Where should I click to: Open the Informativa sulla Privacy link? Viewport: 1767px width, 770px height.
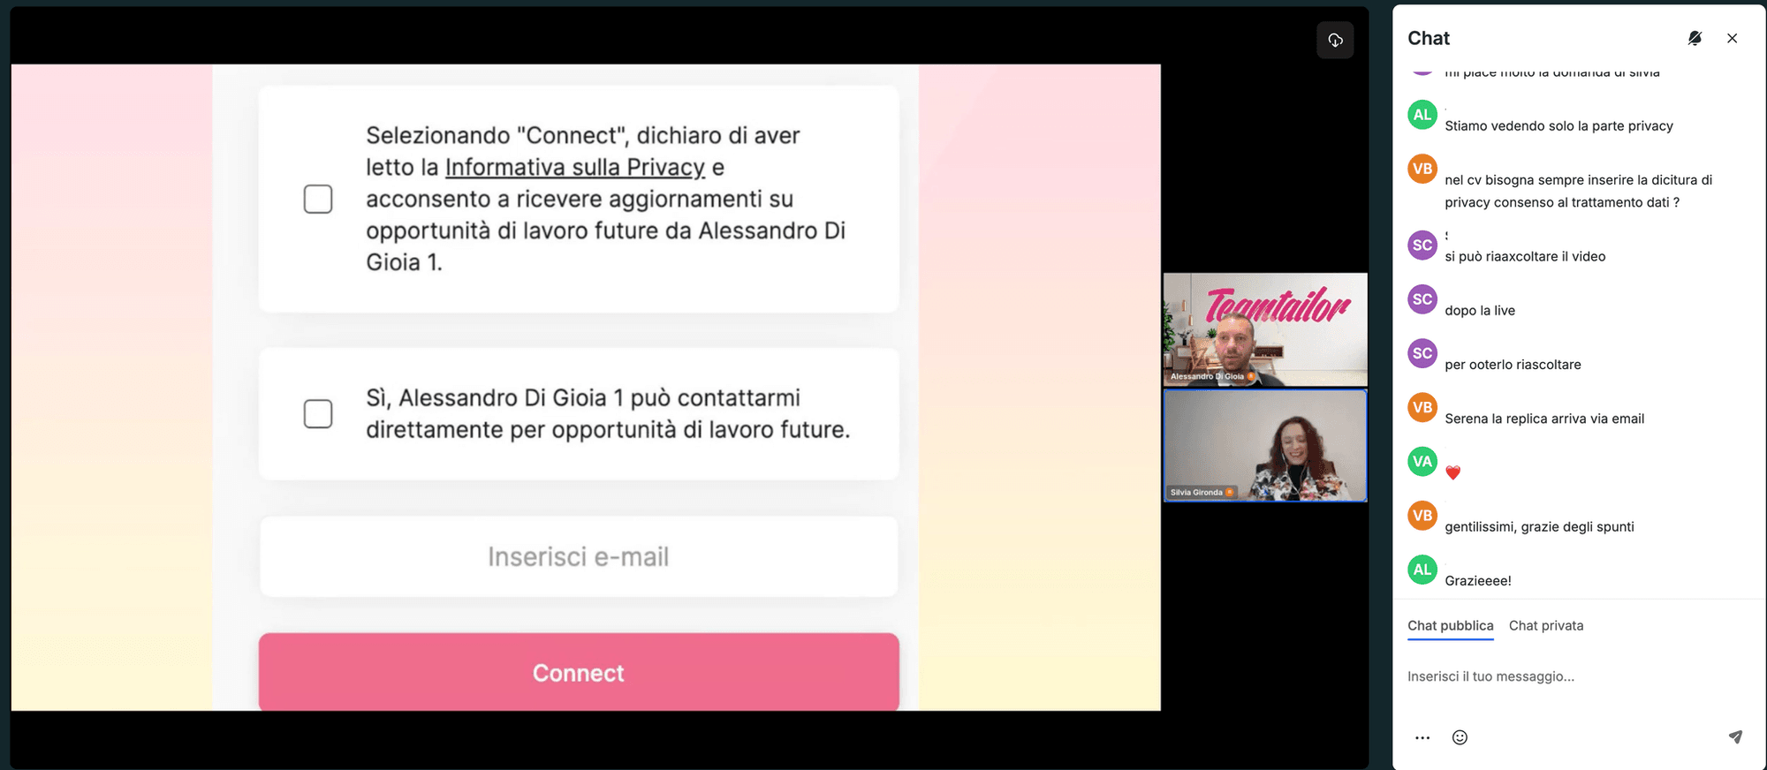pos(575,167)
